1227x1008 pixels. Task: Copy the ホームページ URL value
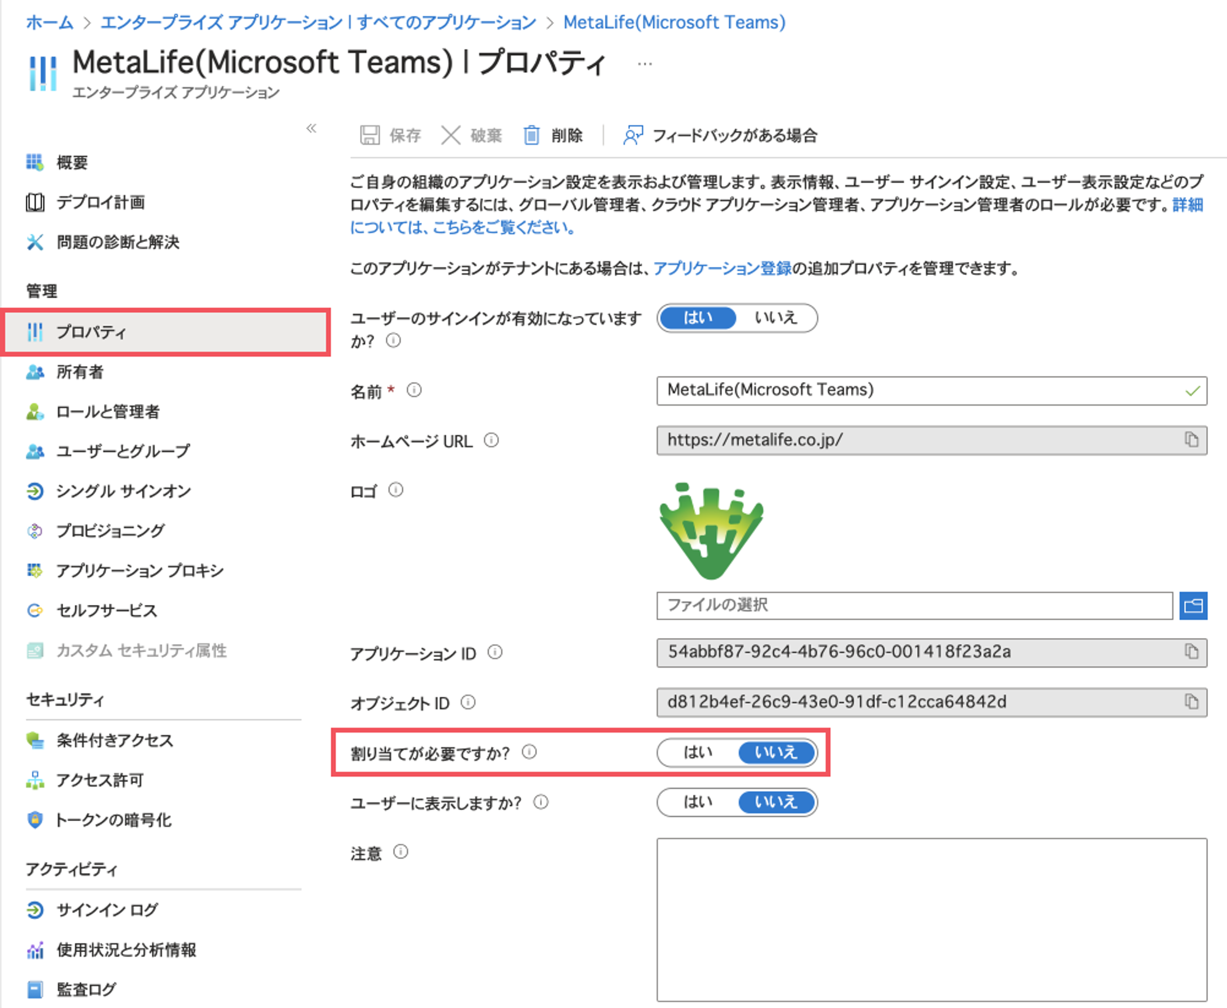[1191, 440]
